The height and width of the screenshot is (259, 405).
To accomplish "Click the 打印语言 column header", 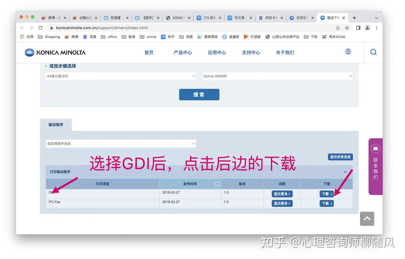I will coord(102,184).
